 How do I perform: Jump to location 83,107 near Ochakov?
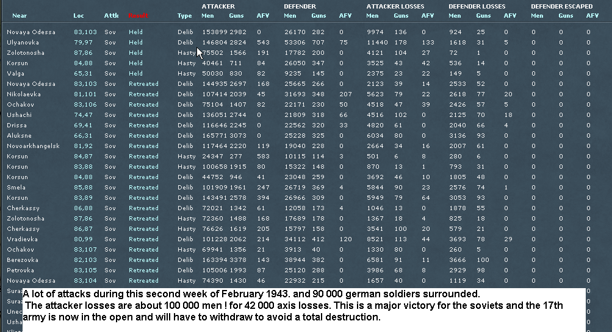coord(85,249)
